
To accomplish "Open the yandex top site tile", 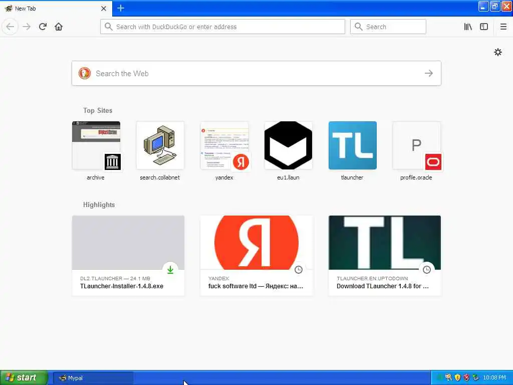I will coord(224,151).
